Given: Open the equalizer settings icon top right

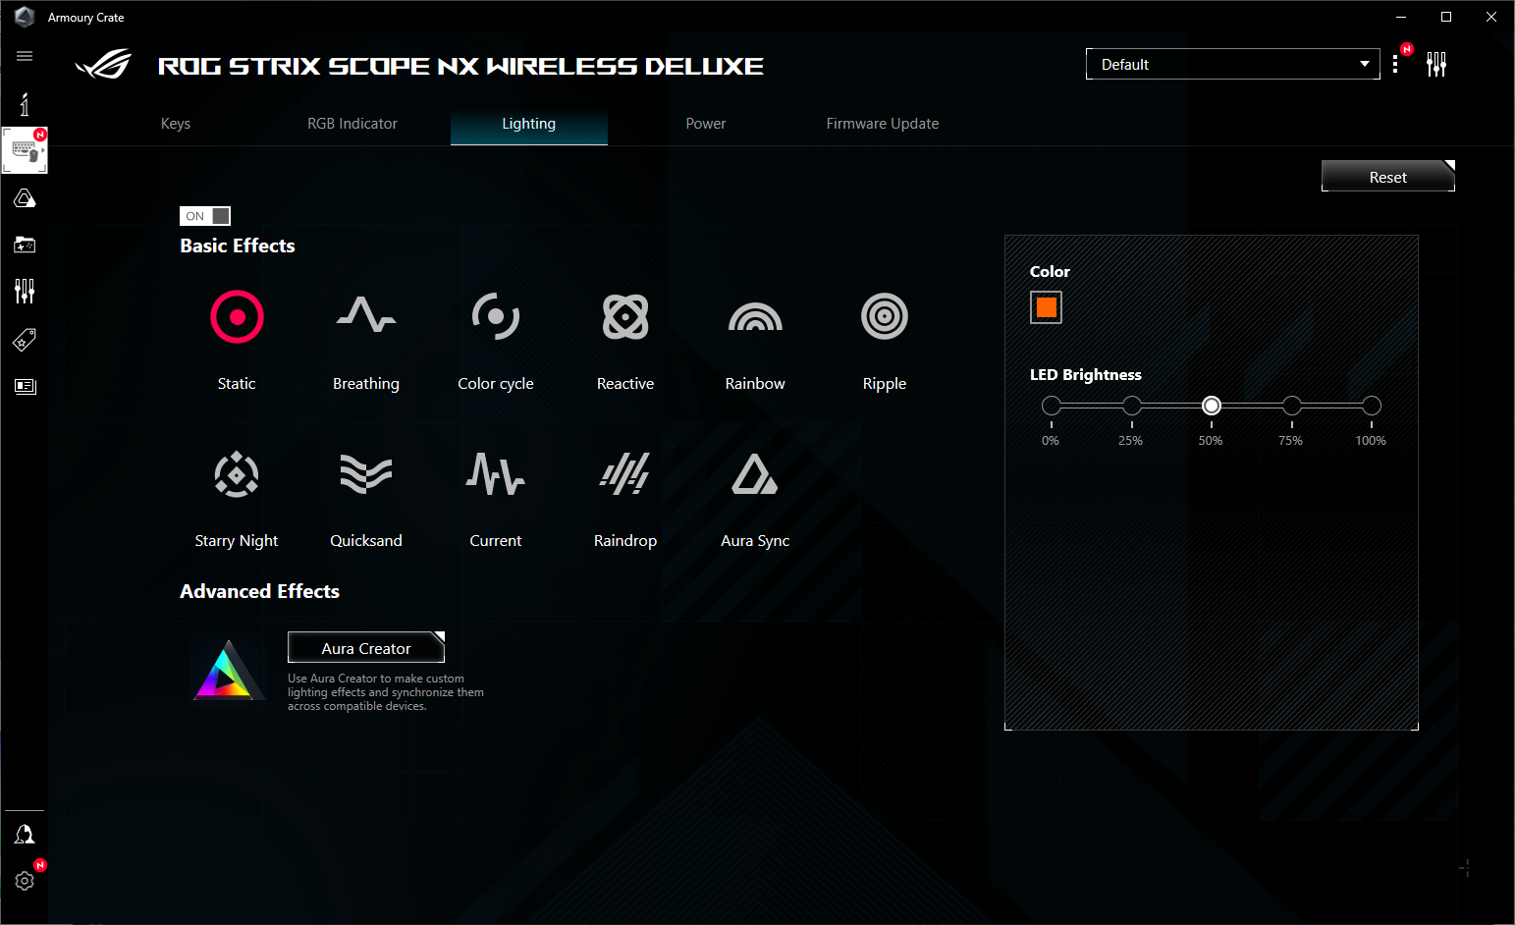Looking at the screenshot, I should pyautogui.click(x=1436, y=64).
